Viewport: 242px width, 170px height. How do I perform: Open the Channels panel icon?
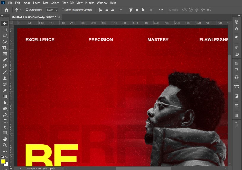(x=237, y=77)
